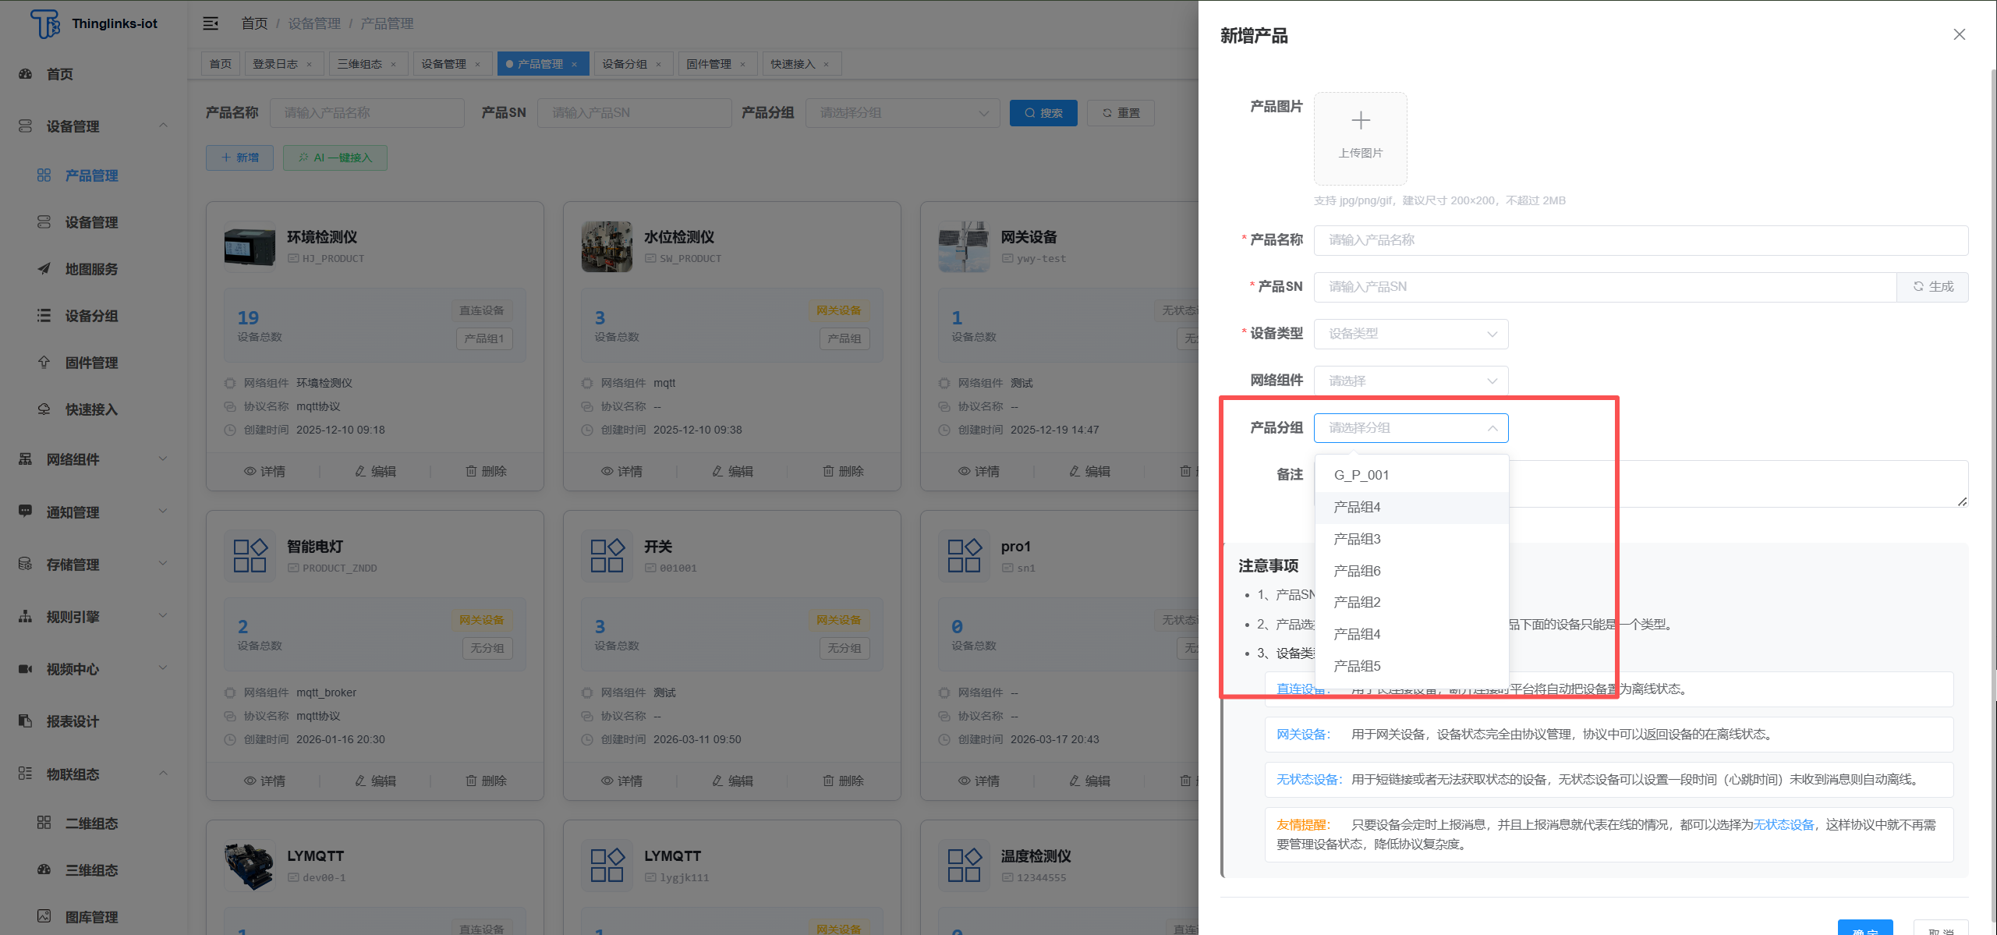Expand the 视频中心 sidebar menu

(x=163, y=668)
